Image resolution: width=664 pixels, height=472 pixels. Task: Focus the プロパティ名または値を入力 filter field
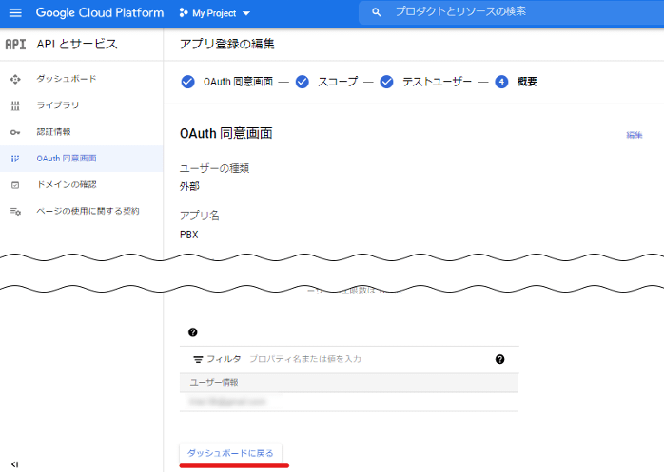[x=305, y=359]
